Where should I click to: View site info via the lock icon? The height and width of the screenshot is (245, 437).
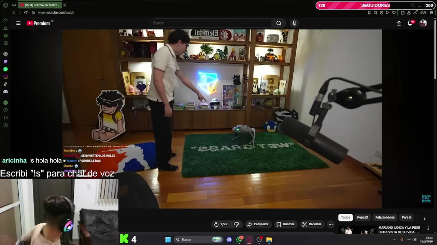(33, 13)
